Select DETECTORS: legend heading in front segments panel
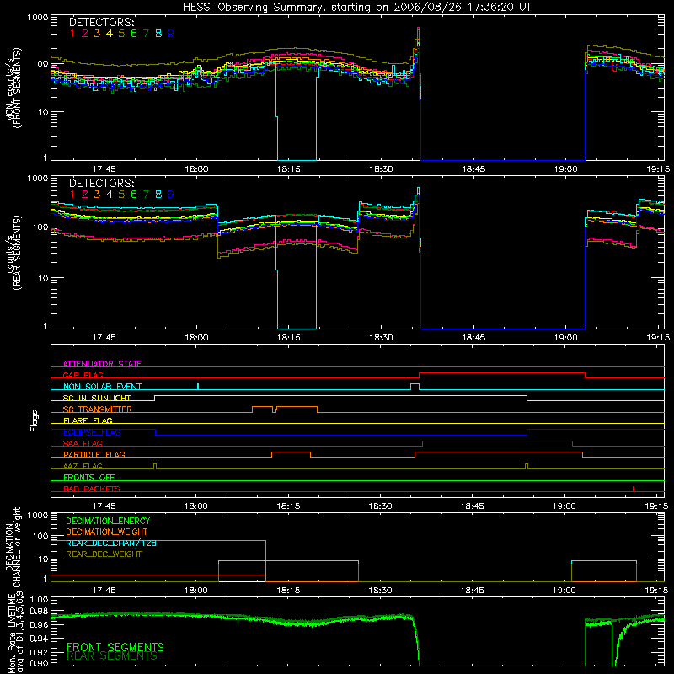674x674 pixels. [x=102, y=22]
